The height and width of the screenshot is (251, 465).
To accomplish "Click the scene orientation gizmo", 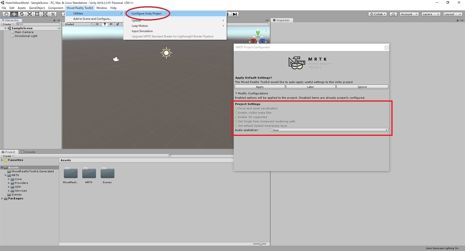I will [257, 38].
